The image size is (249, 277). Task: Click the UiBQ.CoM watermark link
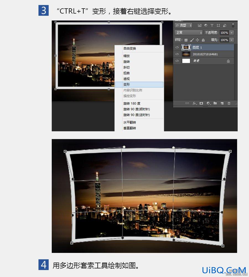[x=224, y=270]
